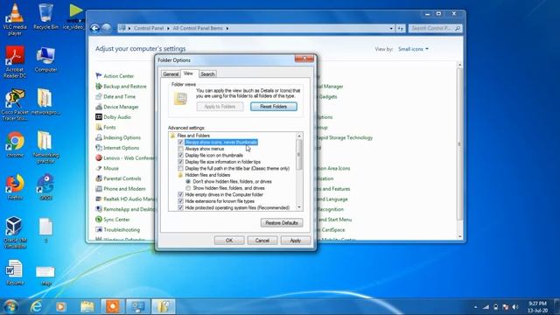Open the Computer desktop icon
This screenshot has height=315, width=560.
[45, 59]
